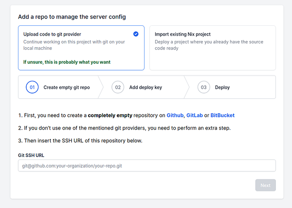
Task: Click the blue checkmark on Upload code card
Action: (136, 34)
